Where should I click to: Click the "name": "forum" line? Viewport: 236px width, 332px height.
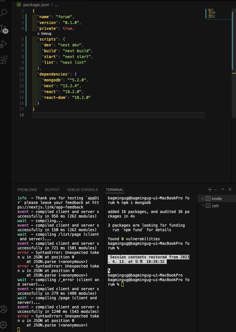pyautogui.click(x=56, y=17)
